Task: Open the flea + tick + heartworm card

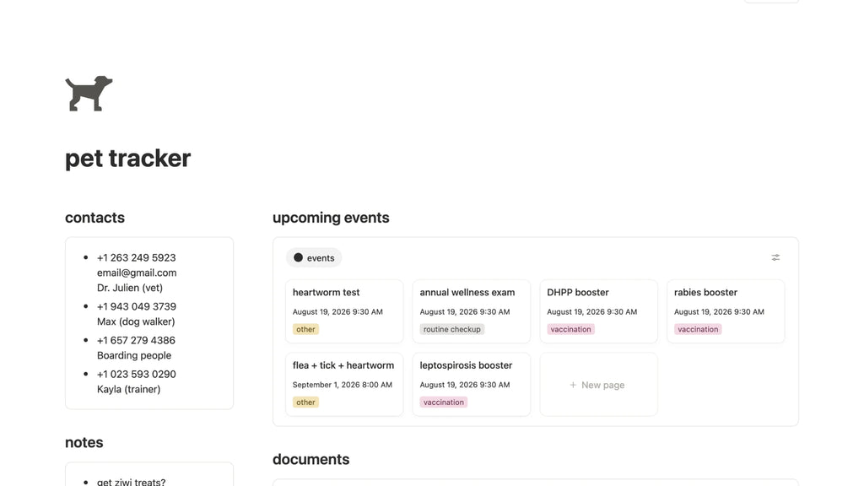Action: pyautogui.click(x=344, y=384)
